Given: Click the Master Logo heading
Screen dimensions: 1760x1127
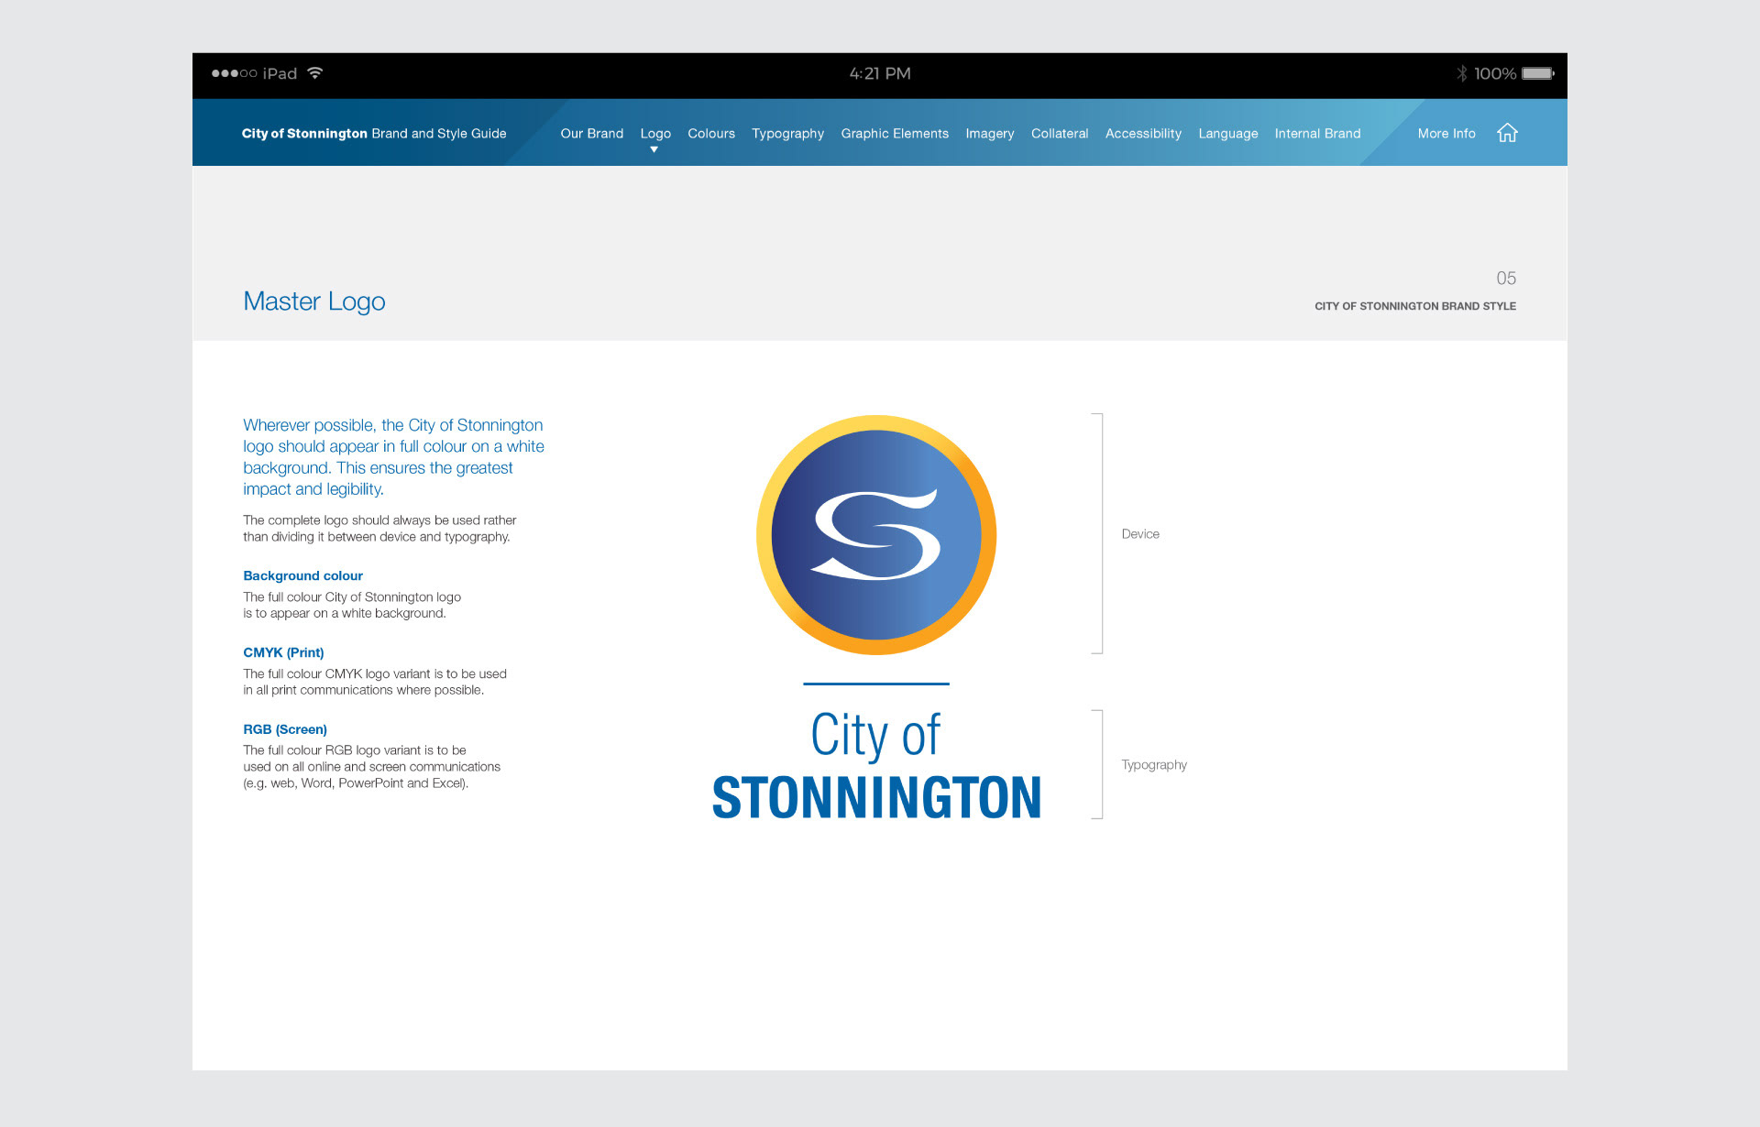Looking at the screenshot, I should pos(314,301).
